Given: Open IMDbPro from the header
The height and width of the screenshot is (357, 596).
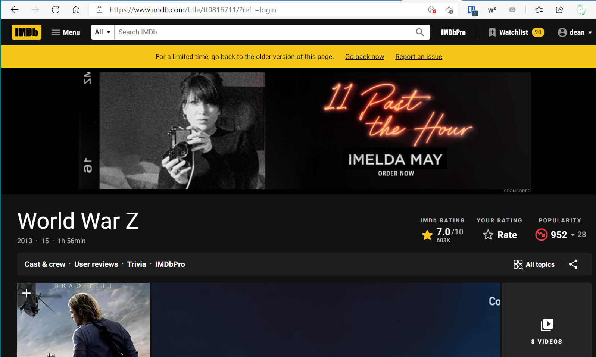Looking at the screenshot, I should point(453,32).
